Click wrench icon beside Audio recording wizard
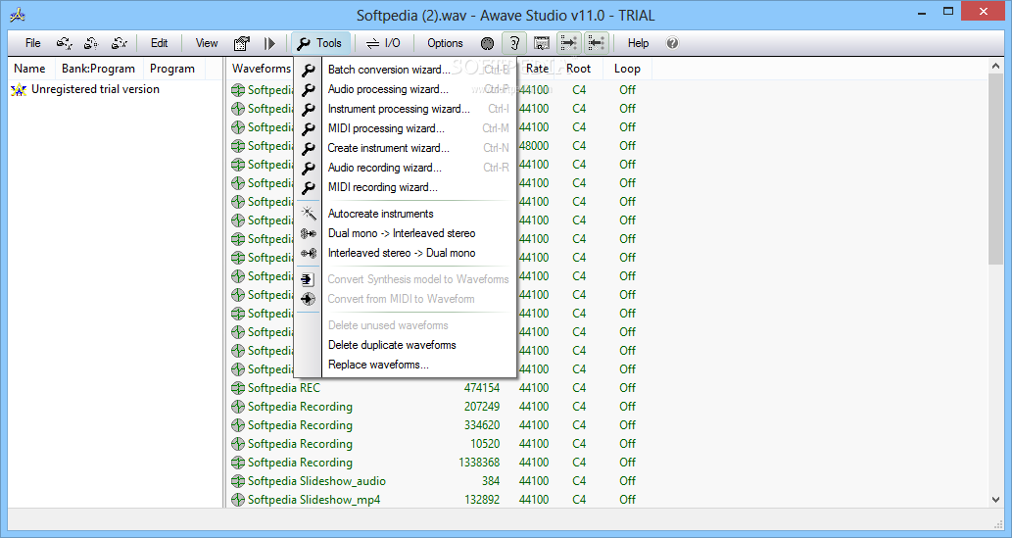 [x=309, y=168]
